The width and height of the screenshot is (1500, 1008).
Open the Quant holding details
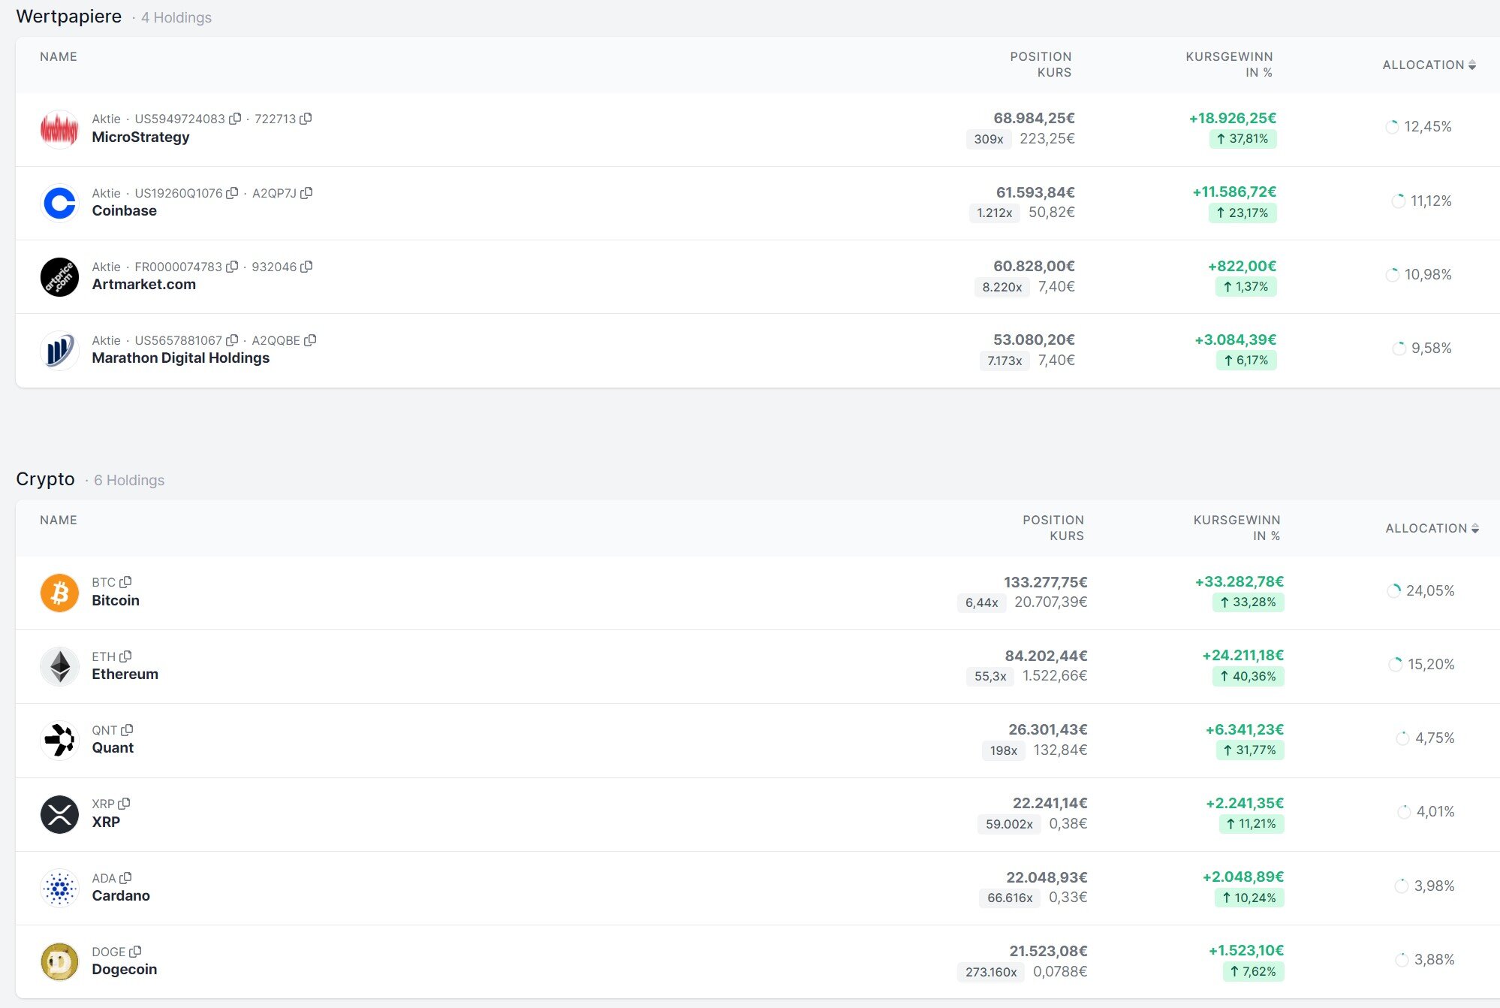point(113,748)
